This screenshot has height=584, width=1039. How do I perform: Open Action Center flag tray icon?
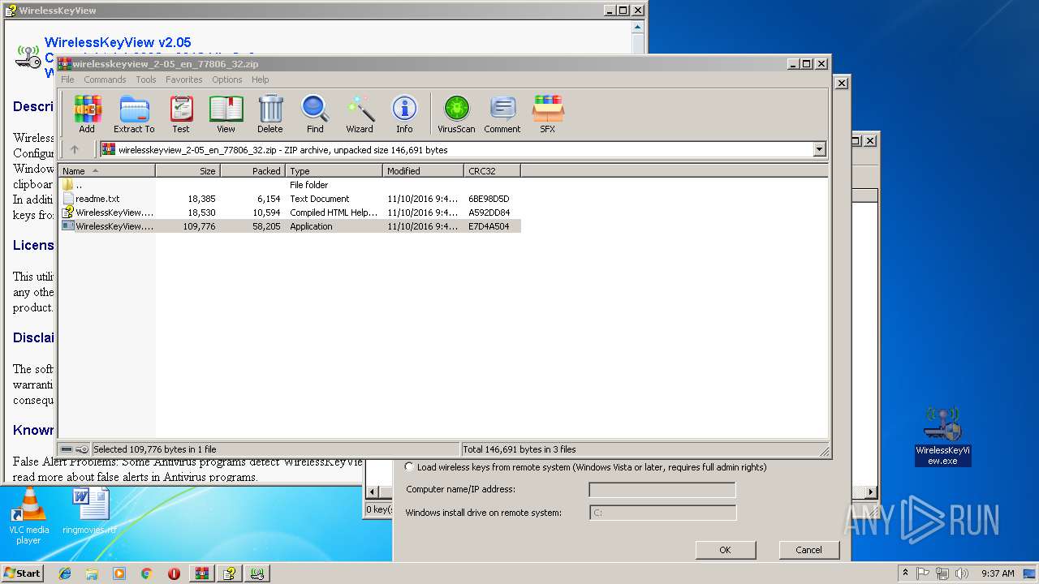923,573
